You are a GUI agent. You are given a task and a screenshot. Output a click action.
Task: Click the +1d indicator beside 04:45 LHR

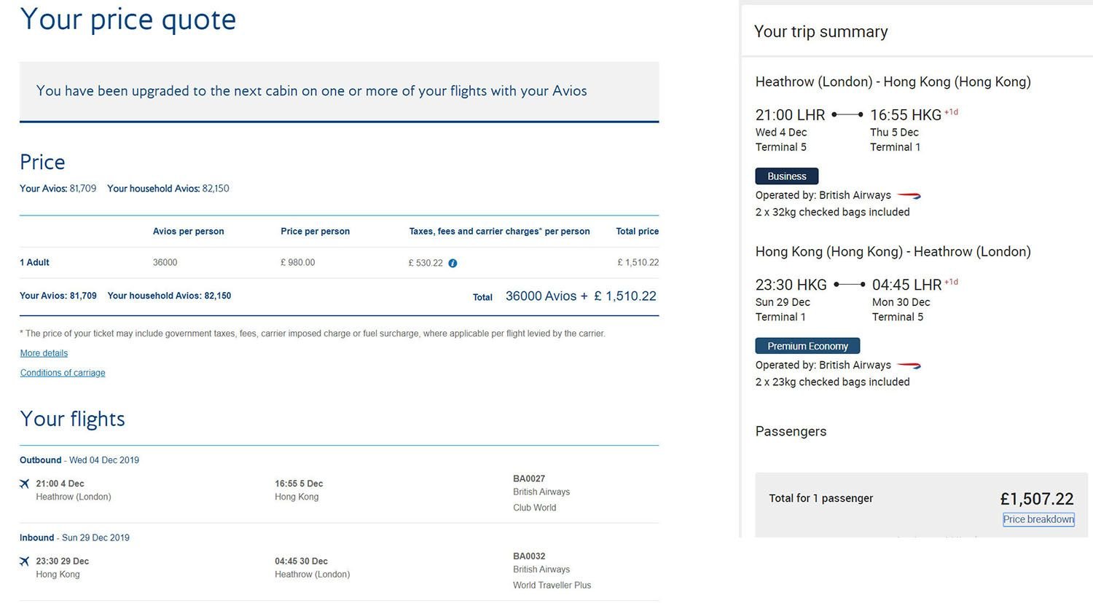pyautogui.click(x=951, y=282)
